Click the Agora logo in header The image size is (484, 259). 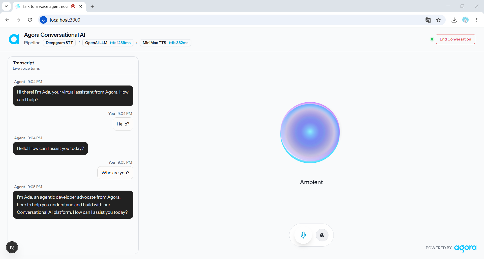pyautogui.click(x=14, y=39)
